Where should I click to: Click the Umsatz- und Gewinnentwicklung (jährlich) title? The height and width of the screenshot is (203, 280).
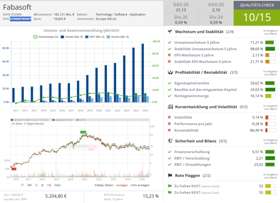click(x=81, y=30)
